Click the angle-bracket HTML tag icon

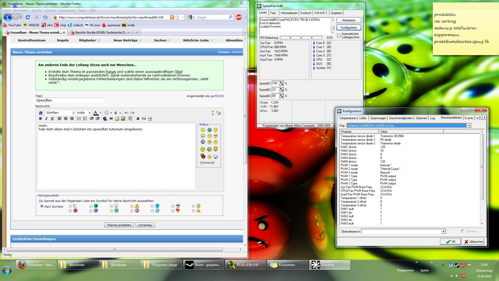pyautogui.click(x=144, y=119)
